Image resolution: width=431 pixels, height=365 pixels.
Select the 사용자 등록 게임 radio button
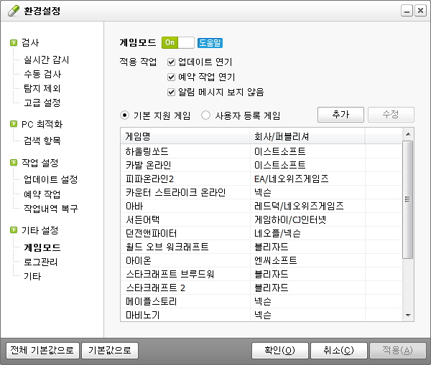point(206,115)
